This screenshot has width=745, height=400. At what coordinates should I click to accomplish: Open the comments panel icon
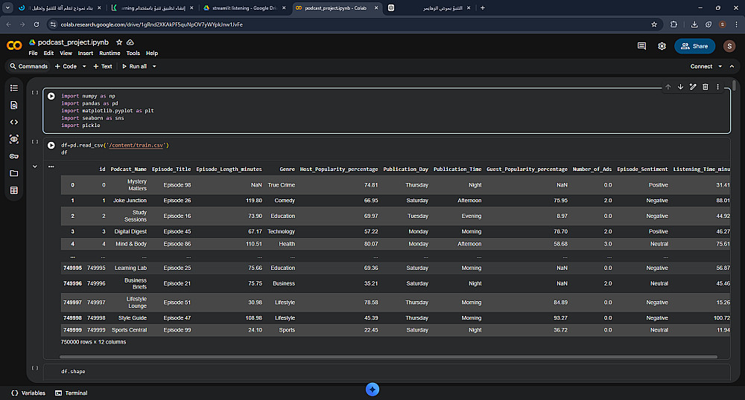[x=642, y=46]
